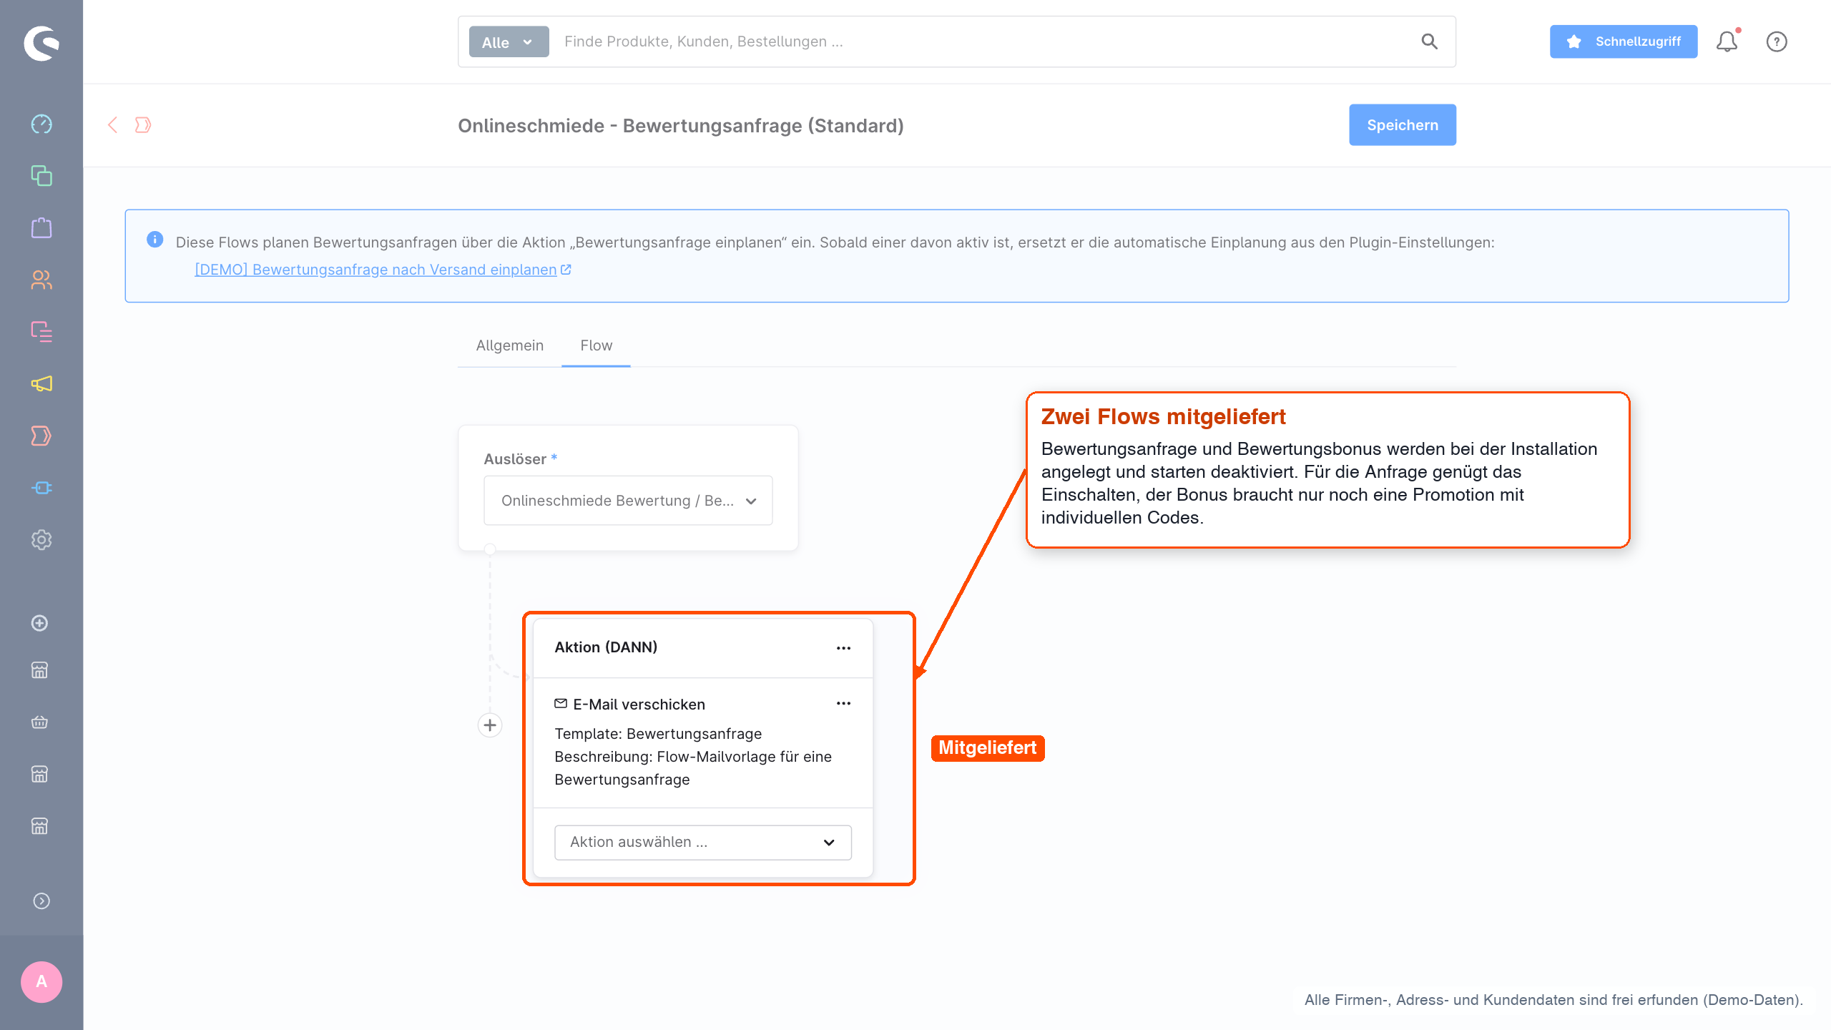1831x1030 pixels.
Task: Switch to the Allgemein tab
Action: tap(509, 345)
